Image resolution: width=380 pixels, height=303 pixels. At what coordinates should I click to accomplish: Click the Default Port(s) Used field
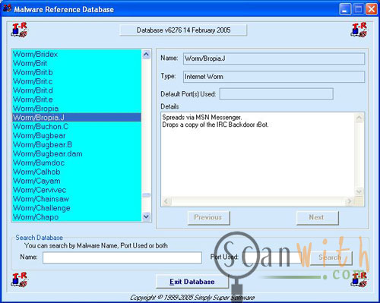pos(277,94)
